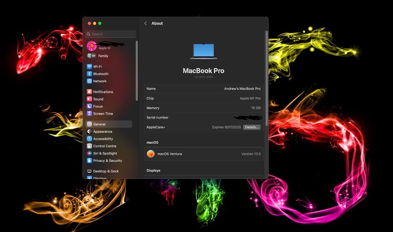Screen dimensions: 393x232
Task: Go back using the chevron beside About
Action: 146,23
